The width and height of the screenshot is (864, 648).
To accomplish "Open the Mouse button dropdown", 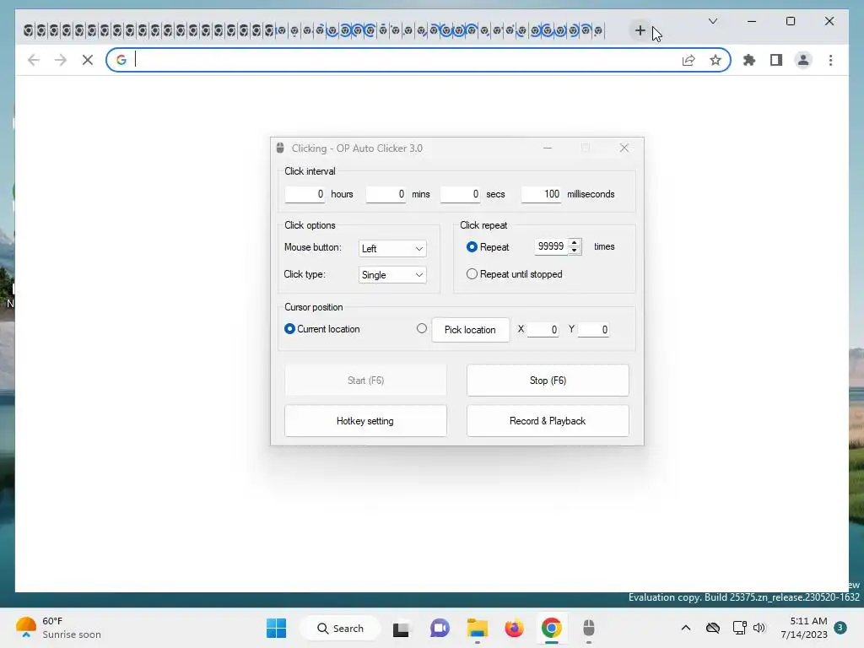I will [x=392, y=249].
